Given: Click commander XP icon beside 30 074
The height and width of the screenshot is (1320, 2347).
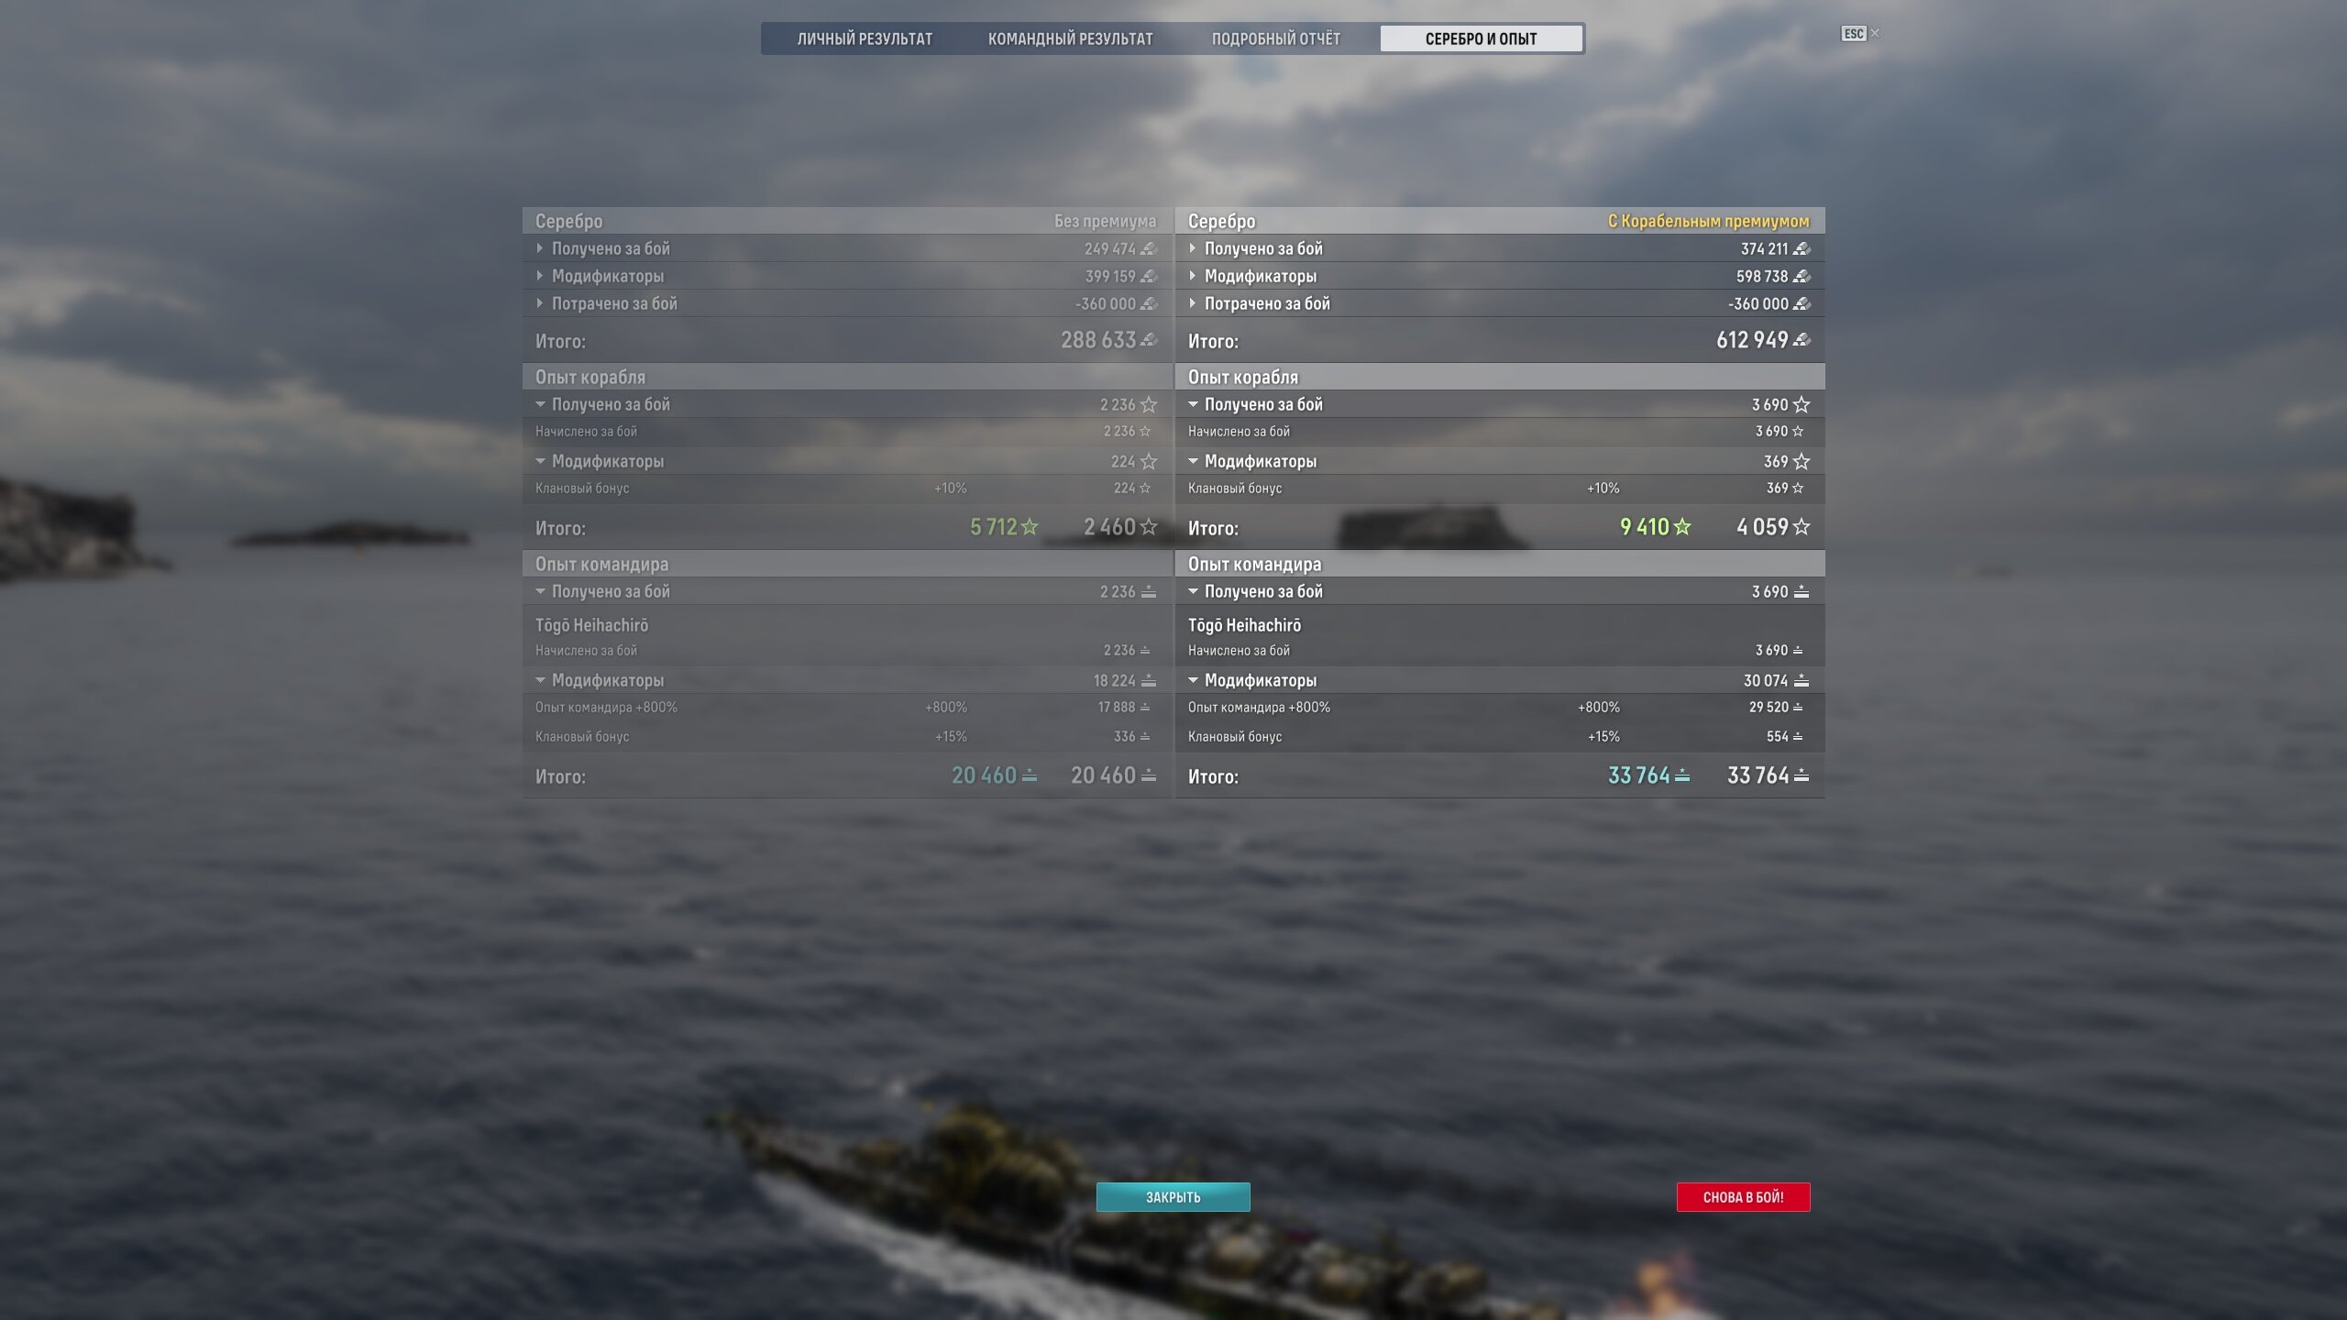Looking at the screenshot, I should click(1802, 680).
